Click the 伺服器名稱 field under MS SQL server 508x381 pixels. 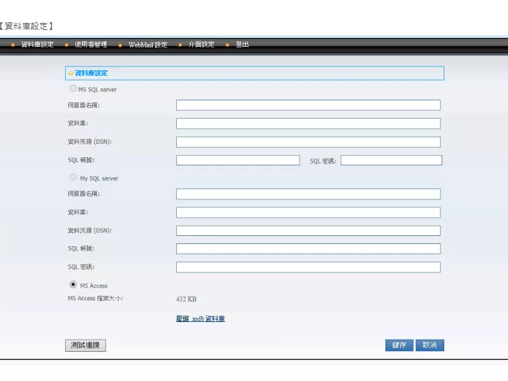pos(308,105)
